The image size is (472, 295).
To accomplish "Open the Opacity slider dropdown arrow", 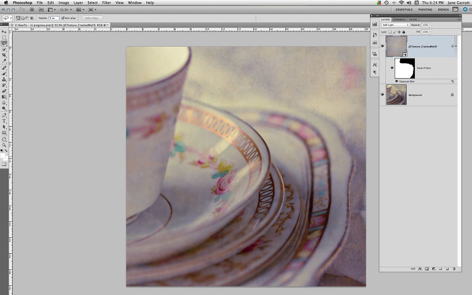I will coord(430,25).
